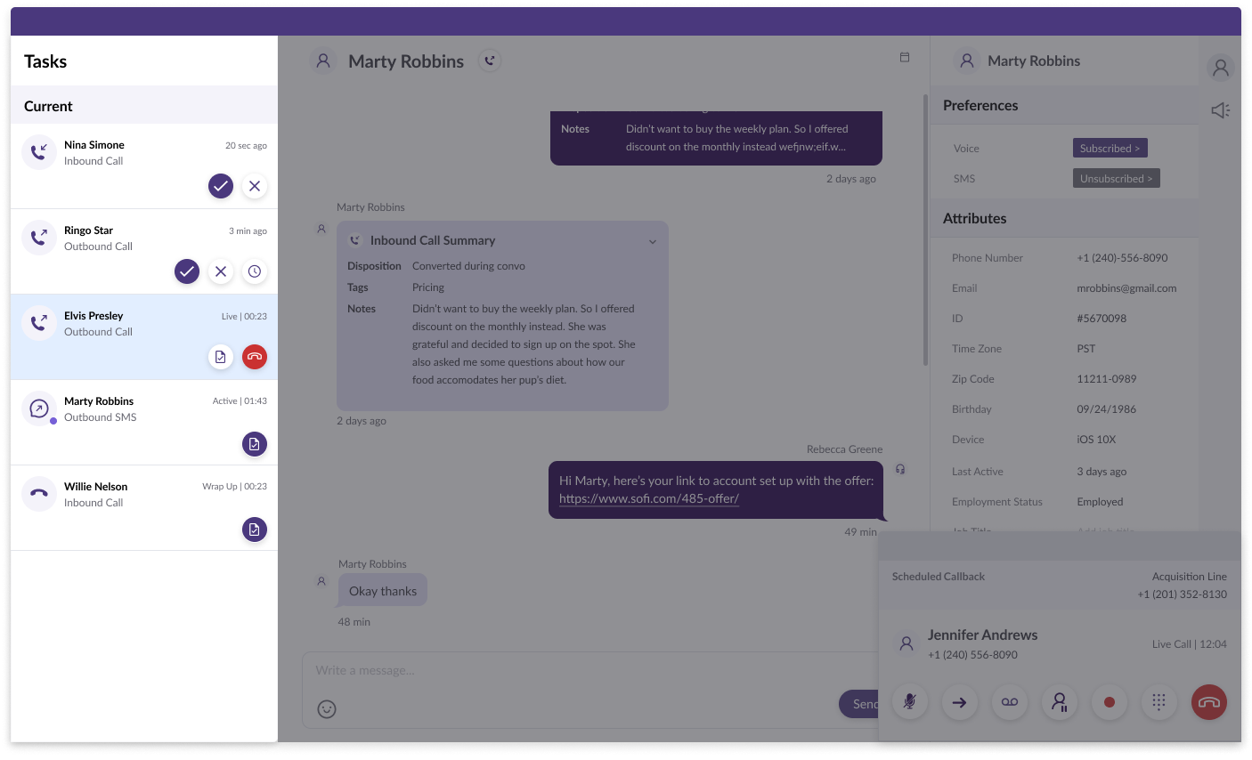Decline Nina Simone's inbound call
1252x760 pixels.
[x=255, y=186]
